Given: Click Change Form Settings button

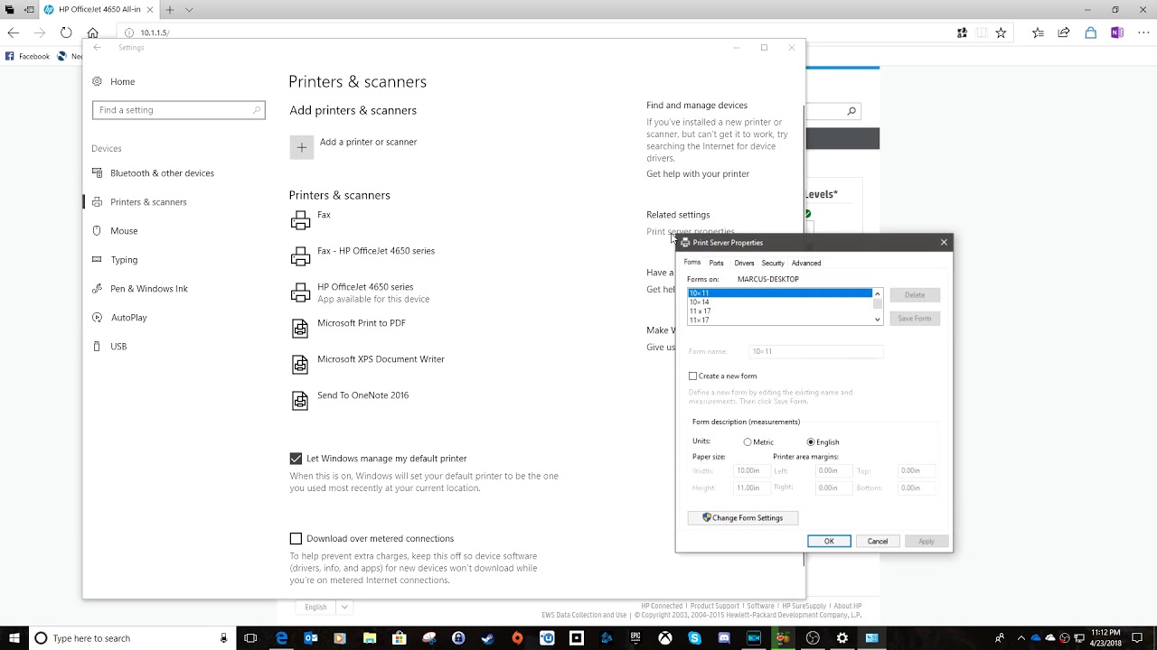Looking at the screenshot, I should tap(742, 518).
